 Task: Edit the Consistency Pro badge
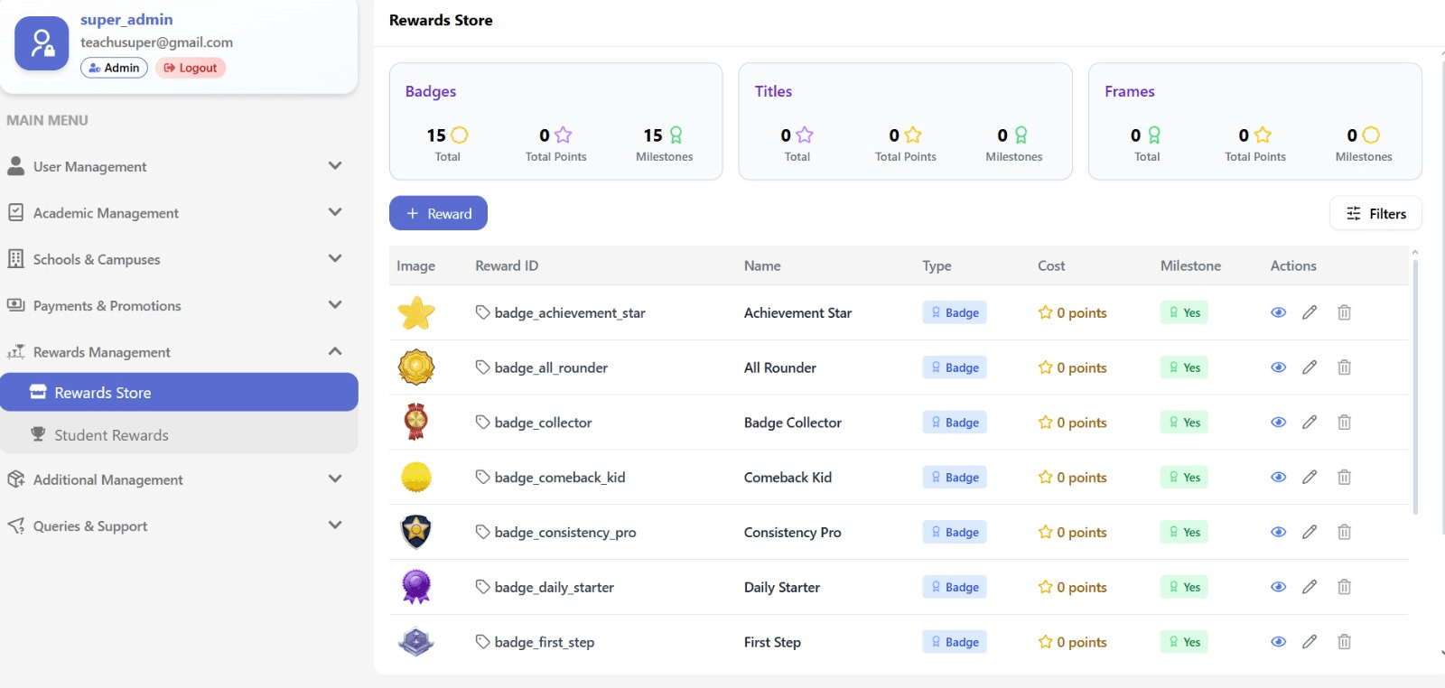tap(1310, 533)
